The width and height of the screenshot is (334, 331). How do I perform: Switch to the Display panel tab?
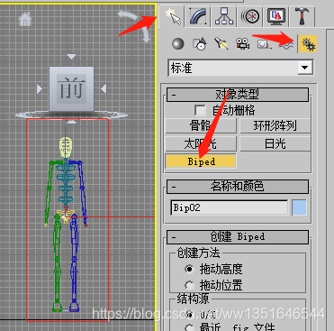coord(276,16)
